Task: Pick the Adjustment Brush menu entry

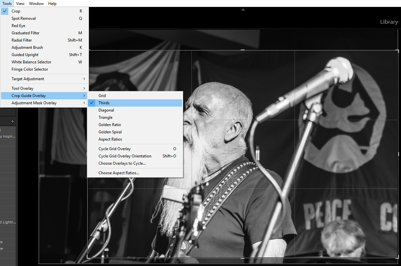Action: click(x=27, y=48)
